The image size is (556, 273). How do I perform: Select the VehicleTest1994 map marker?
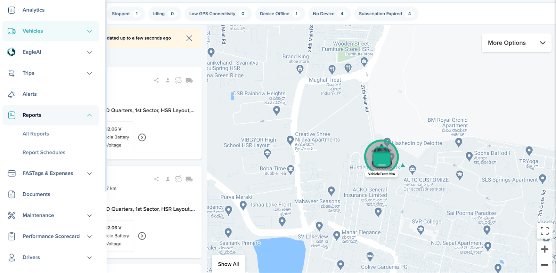(x=382, y=158)
